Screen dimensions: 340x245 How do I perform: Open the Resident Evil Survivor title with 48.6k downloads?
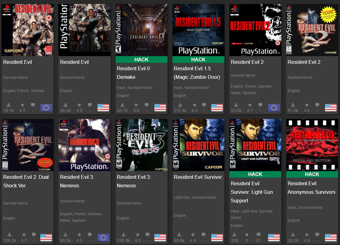coord(198,177)
